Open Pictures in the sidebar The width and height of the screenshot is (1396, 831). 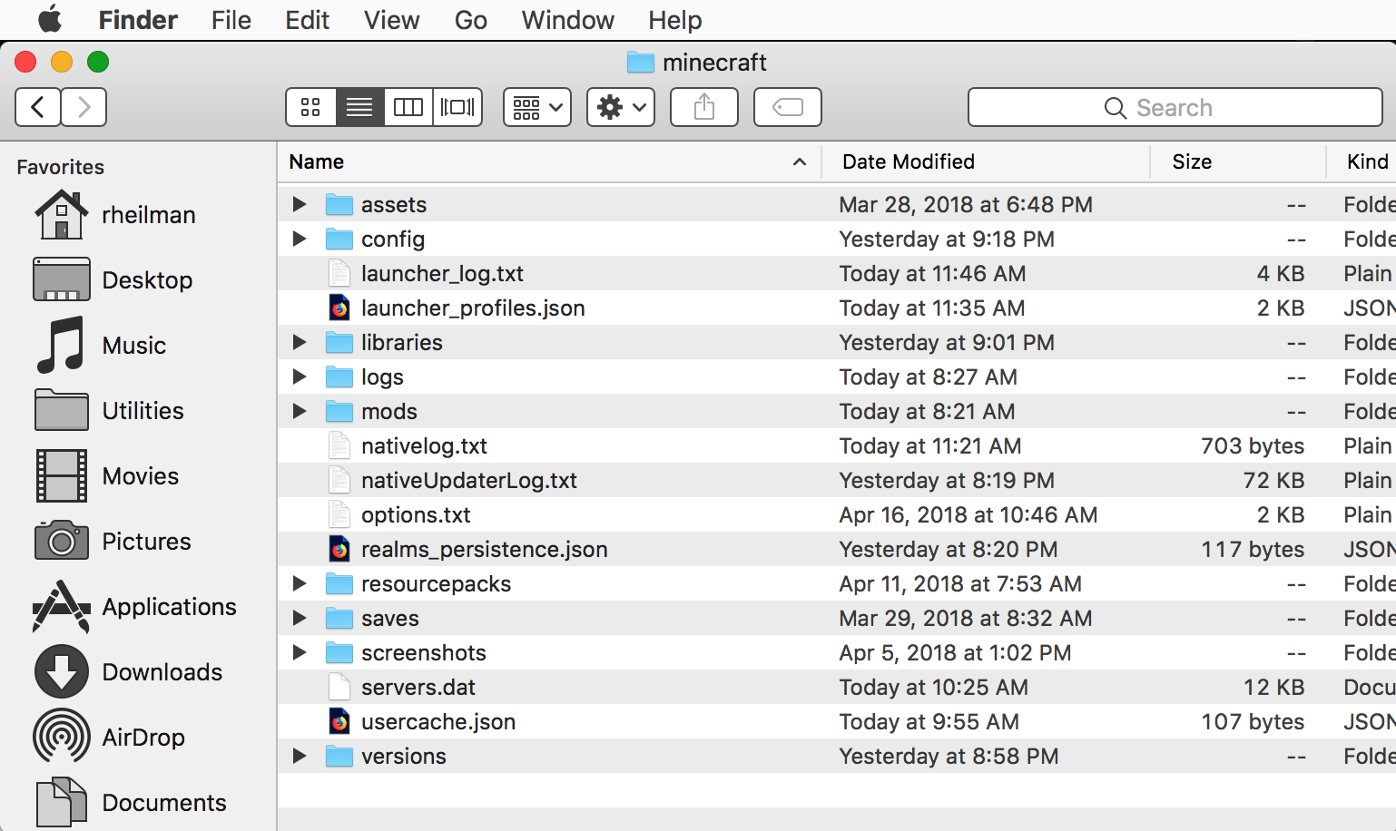click(113, 542)
